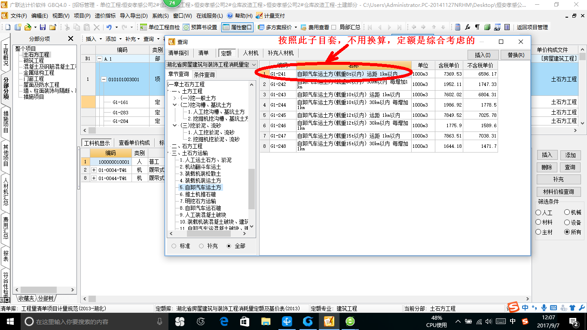Image resolution: width=587 pixels, height=330 pixels.
Task: Select the 标准 radio button
Action: click(x=174, y=246)
